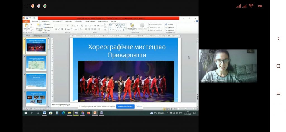Click the Hide (Сховати) link in sharing bar

pyautogui.click(x=139, y=106)
